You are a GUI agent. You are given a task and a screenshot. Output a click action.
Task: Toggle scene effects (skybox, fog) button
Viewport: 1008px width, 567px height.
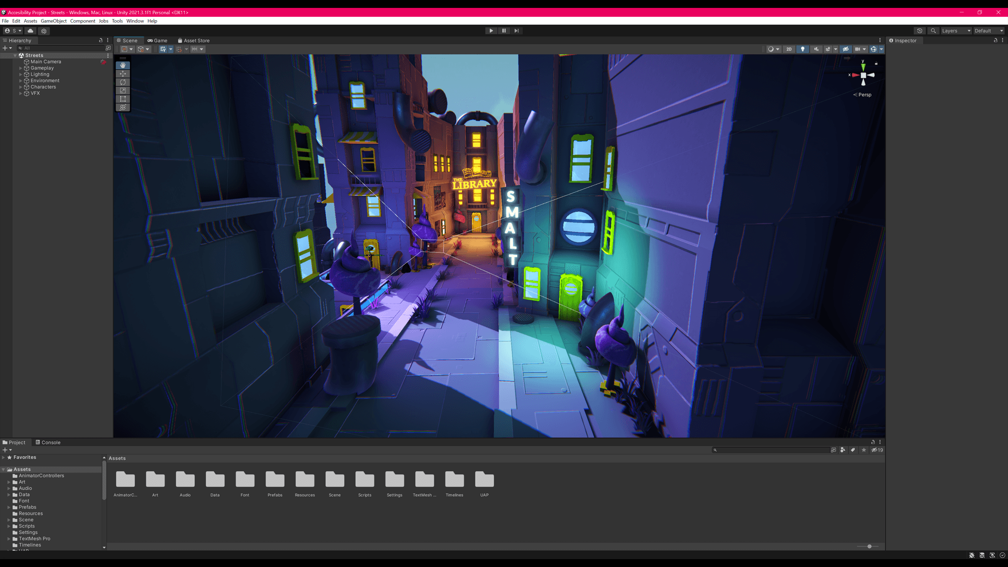click(828, 49)
